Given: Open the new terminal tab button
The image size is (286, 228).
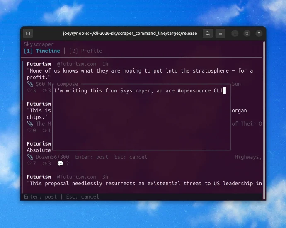Looking at the screenshot, I should point(28,34).
